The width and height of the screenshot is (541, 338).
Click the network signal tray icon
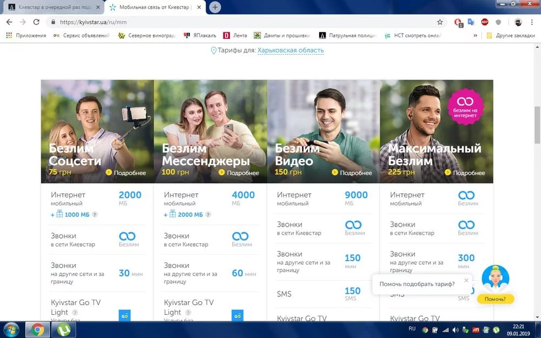(445, 330)
